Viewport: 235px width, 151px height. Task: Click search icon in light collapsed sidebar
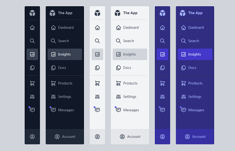pyautogui.click(x=97, y=41)
